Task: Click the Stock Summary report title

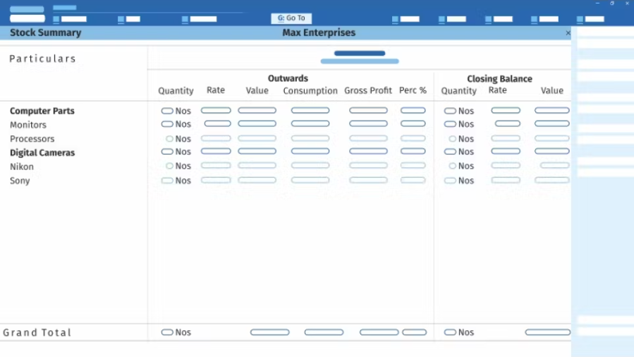Action: (x=45, y=32)
